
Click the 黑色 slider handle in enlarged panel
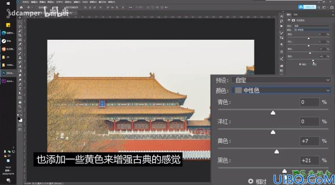(285, 171)
